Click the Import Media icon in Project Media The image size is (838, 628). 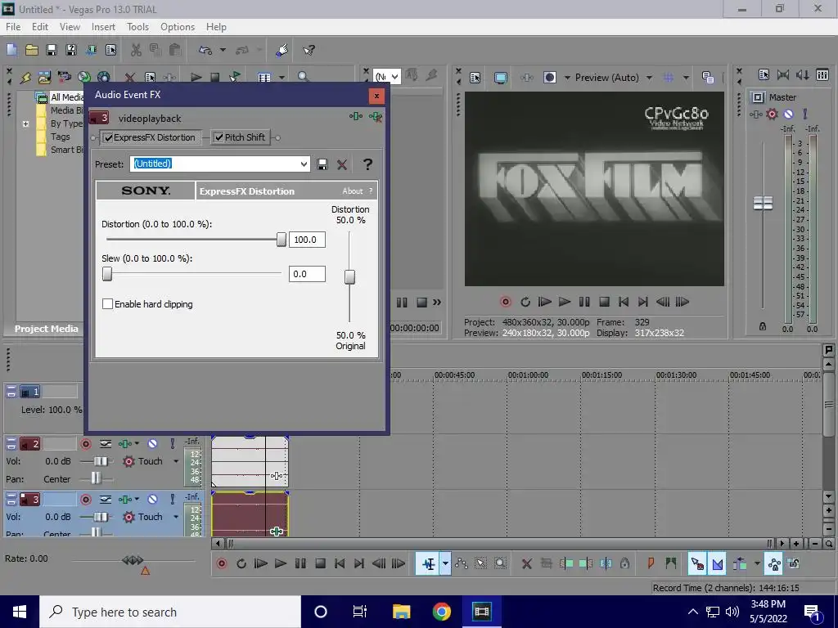coord(44,78)
